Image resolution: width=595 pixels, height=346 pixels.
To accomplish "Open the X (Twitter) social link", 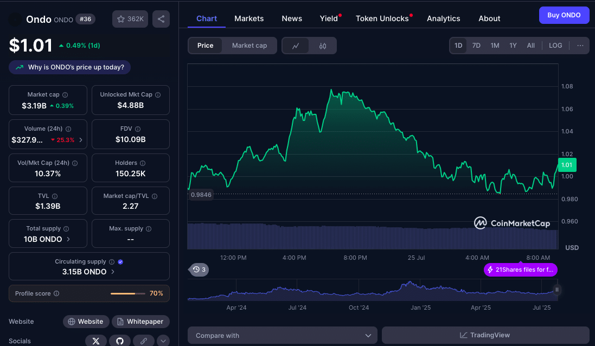I will [x=96, y=341].
